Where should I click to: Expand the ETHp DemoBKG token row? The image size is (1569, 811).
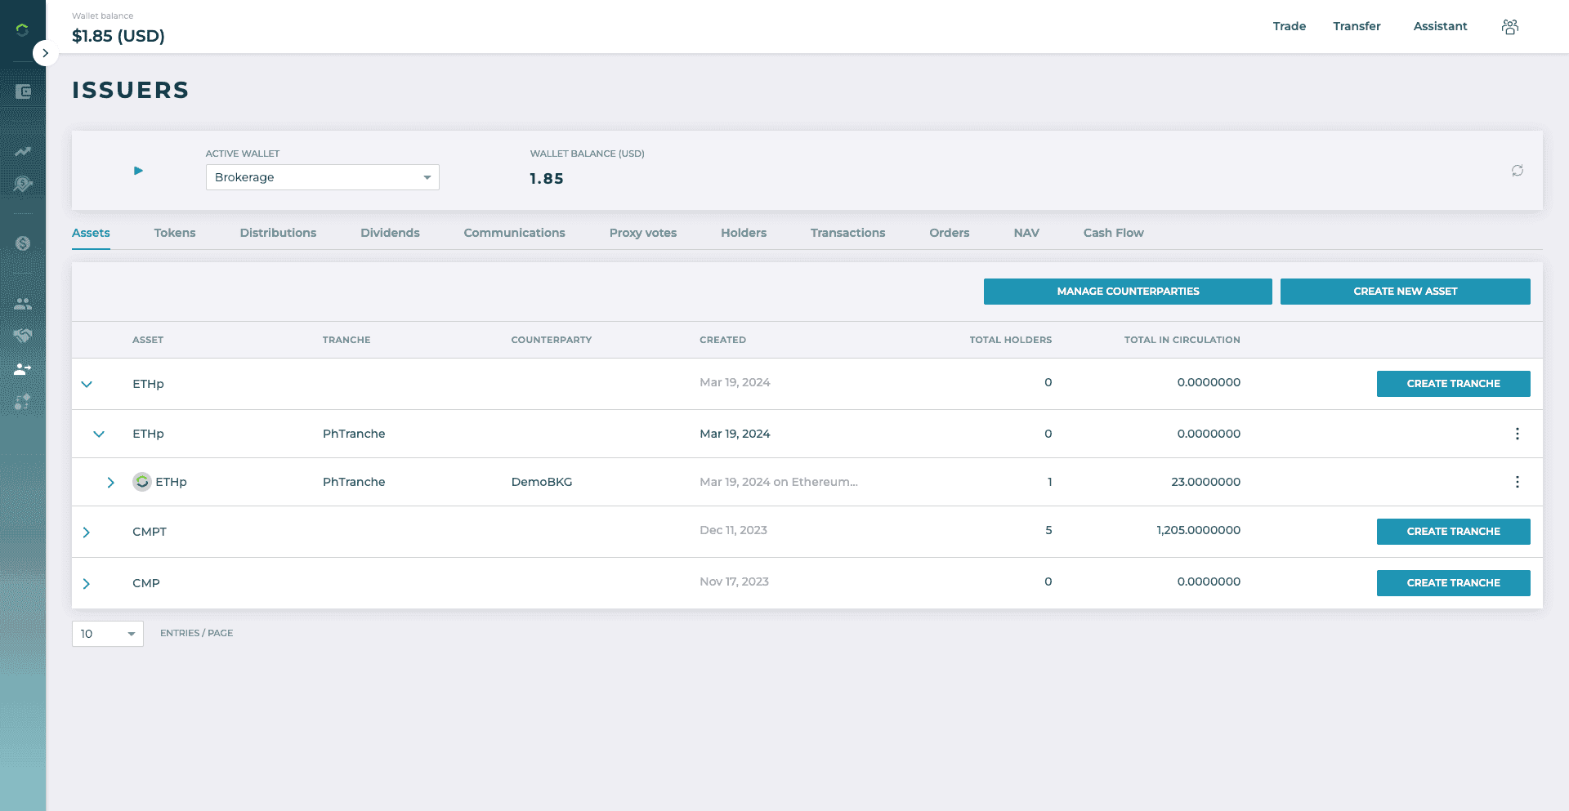(x=111, y=483)
